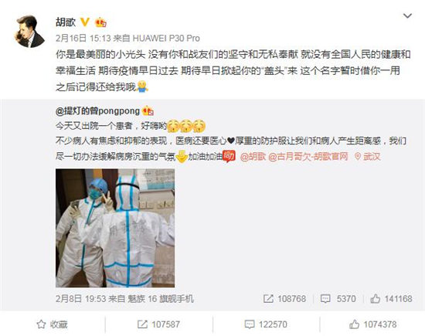Click the repost button showing 107587
Screen dimensions: 425x336
[158, 324]
